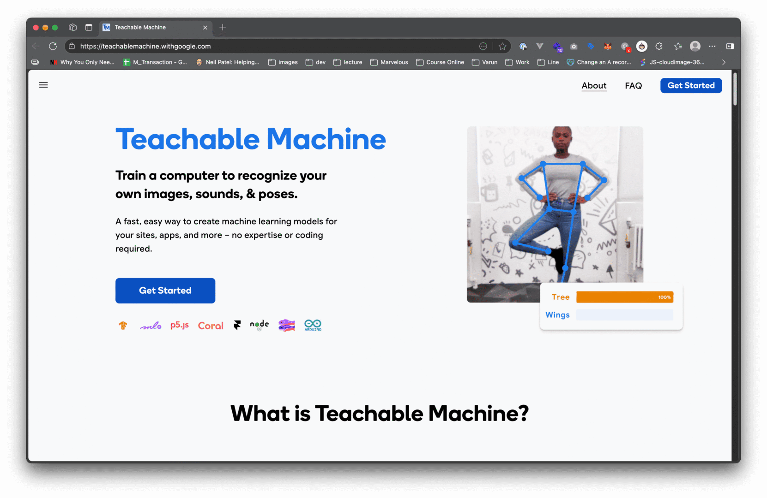Screen dimensions: 767x498
Task: Open the MetaMask fox extension
Action: 608,47
